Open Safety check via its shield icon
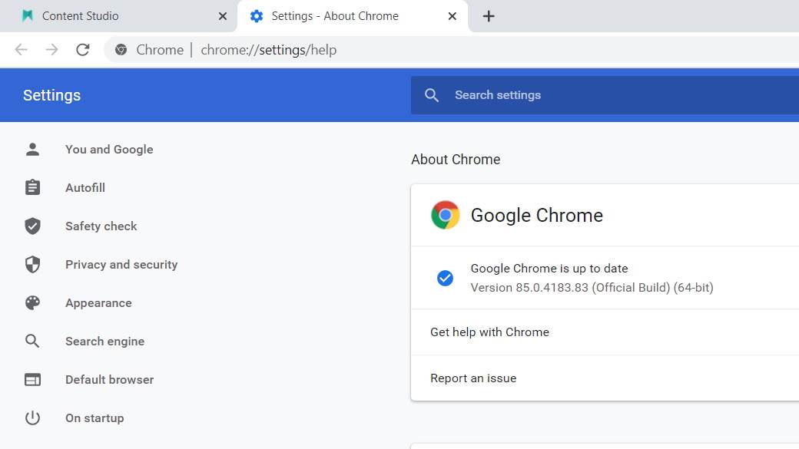The height and width of the screenshot is (449, 799). click(32, 226)
